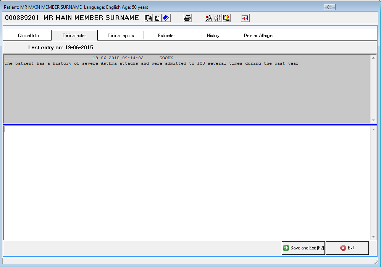This screenshot has height=267, width=381.
Task: Click the yellow clipboard with red arrow icon
Action: [226, 18]
